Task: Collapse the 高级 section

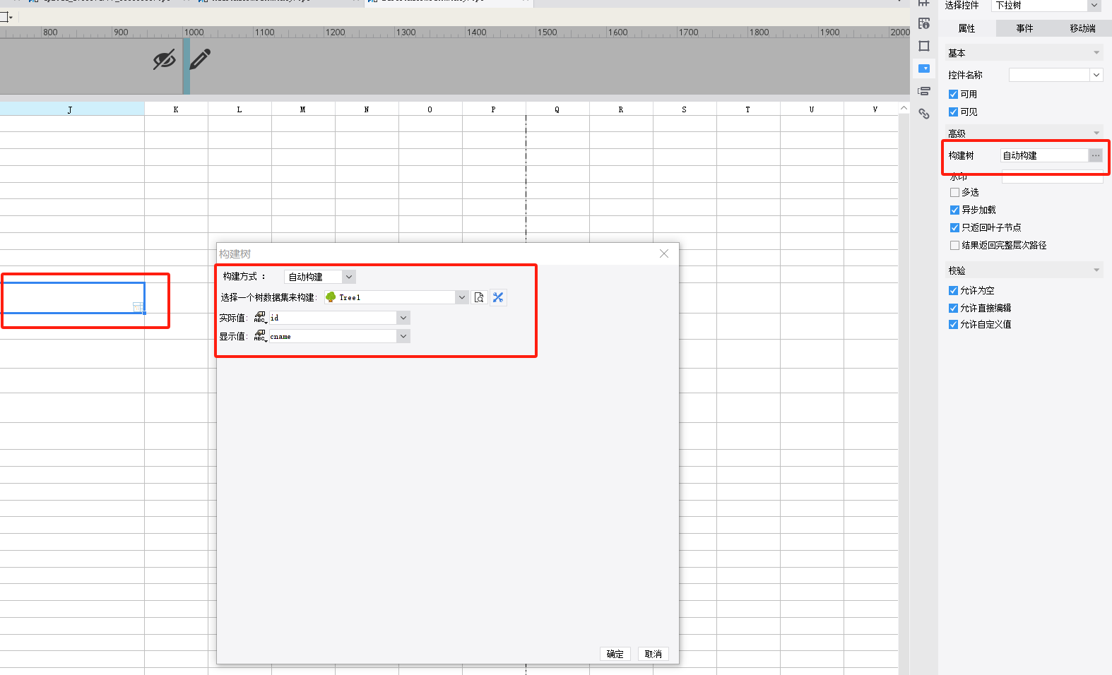Action: click(1096, 133)
